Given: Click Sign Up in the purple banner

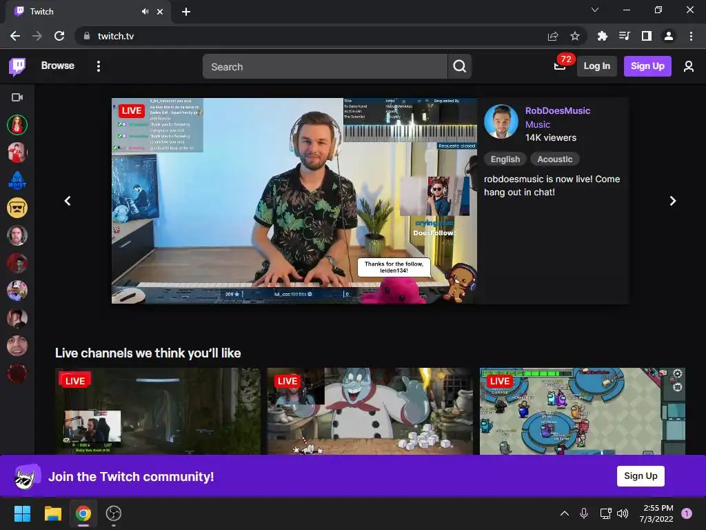Looking at the screenshot, I should pos(641,476).
